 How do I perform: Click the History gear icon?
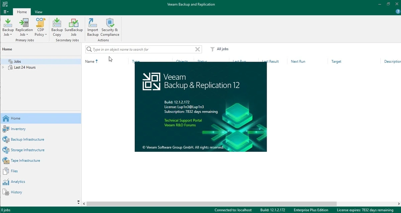tap(6, 192)
